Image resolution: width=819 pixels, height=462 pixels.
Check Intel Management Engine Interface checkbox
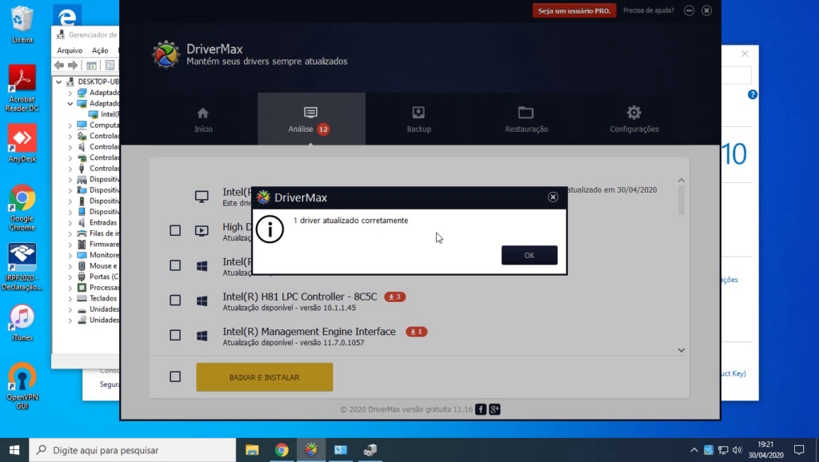pos(175,335)
